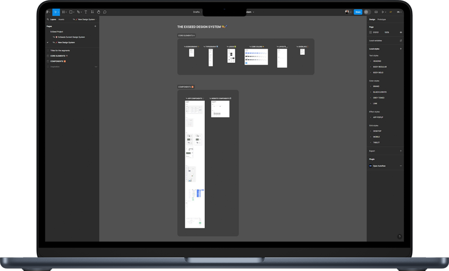Click the Share button
Viewport: 449px width, 271px height.
(x=358, y=12)
